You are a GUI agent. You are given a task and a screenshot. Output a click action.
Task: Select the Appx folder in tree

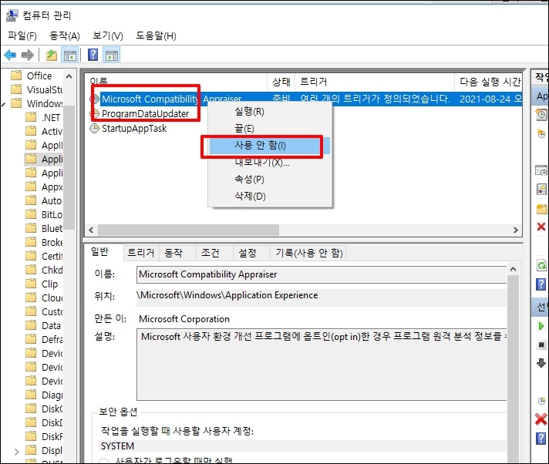click(45, 187)
